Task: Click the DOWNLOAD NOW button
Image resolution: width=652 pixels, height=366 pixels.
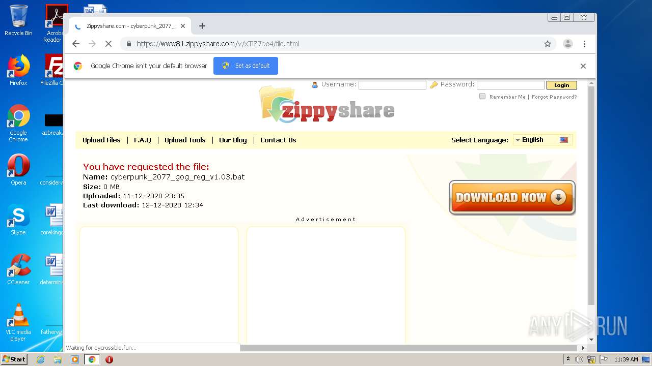Action: pos(512,197)
